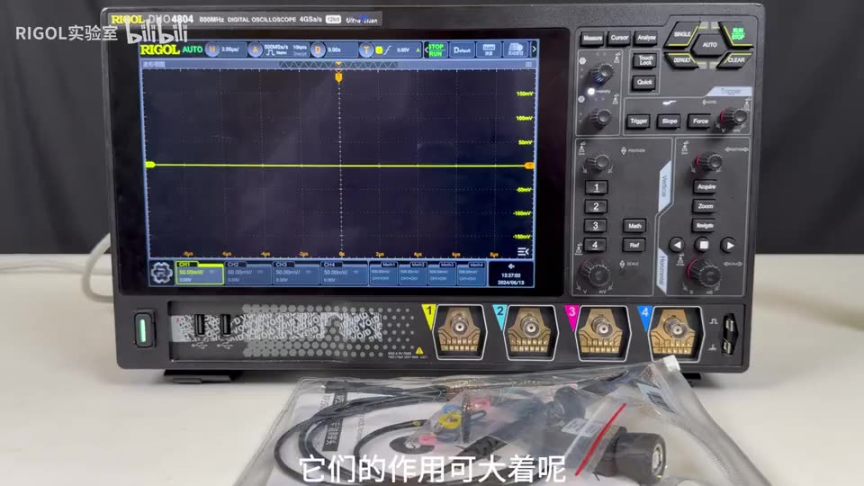Push the navigate forward arrow button
This screenshot has height=486, width=864.
[728, 245]
